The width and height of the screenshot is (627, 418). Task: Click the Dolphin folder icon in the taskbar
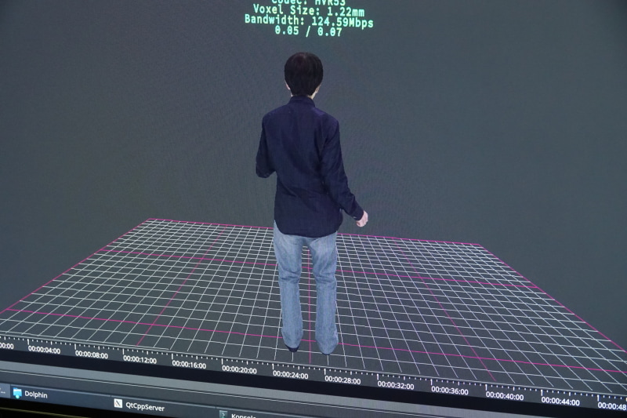17,393
